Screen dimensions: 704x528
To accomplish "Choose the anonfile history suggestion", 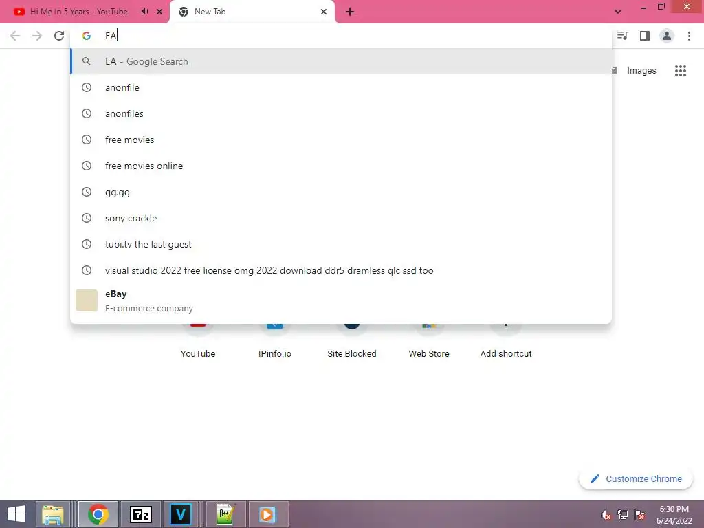I will point(341,87).
